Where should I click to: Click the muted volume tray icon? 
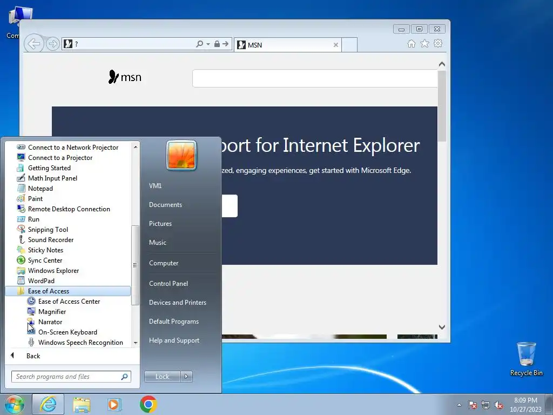(x=498, y=405)
